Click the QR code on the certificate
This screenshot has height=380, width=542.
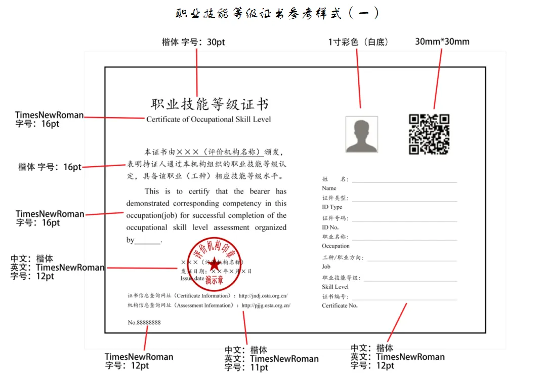[429, 134]
